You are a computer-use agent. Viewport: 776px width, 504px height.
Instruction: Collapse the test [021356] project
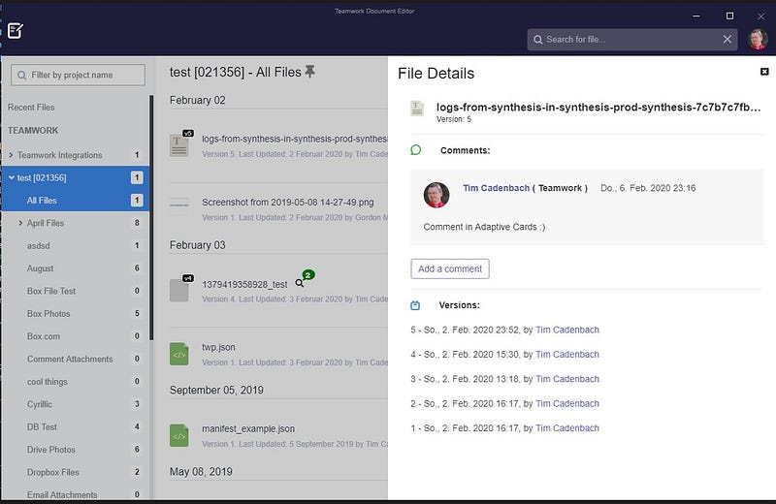(11, 177)
